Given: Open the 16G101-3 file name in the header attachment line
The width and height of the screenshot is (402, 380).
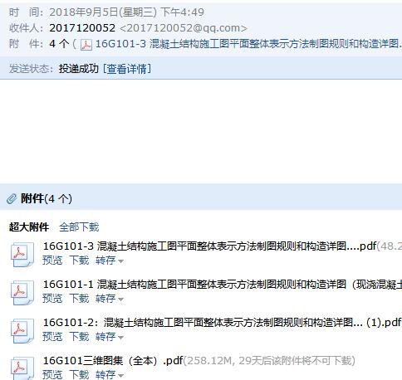Looking at the screenshot, I should tap(248, 44).
